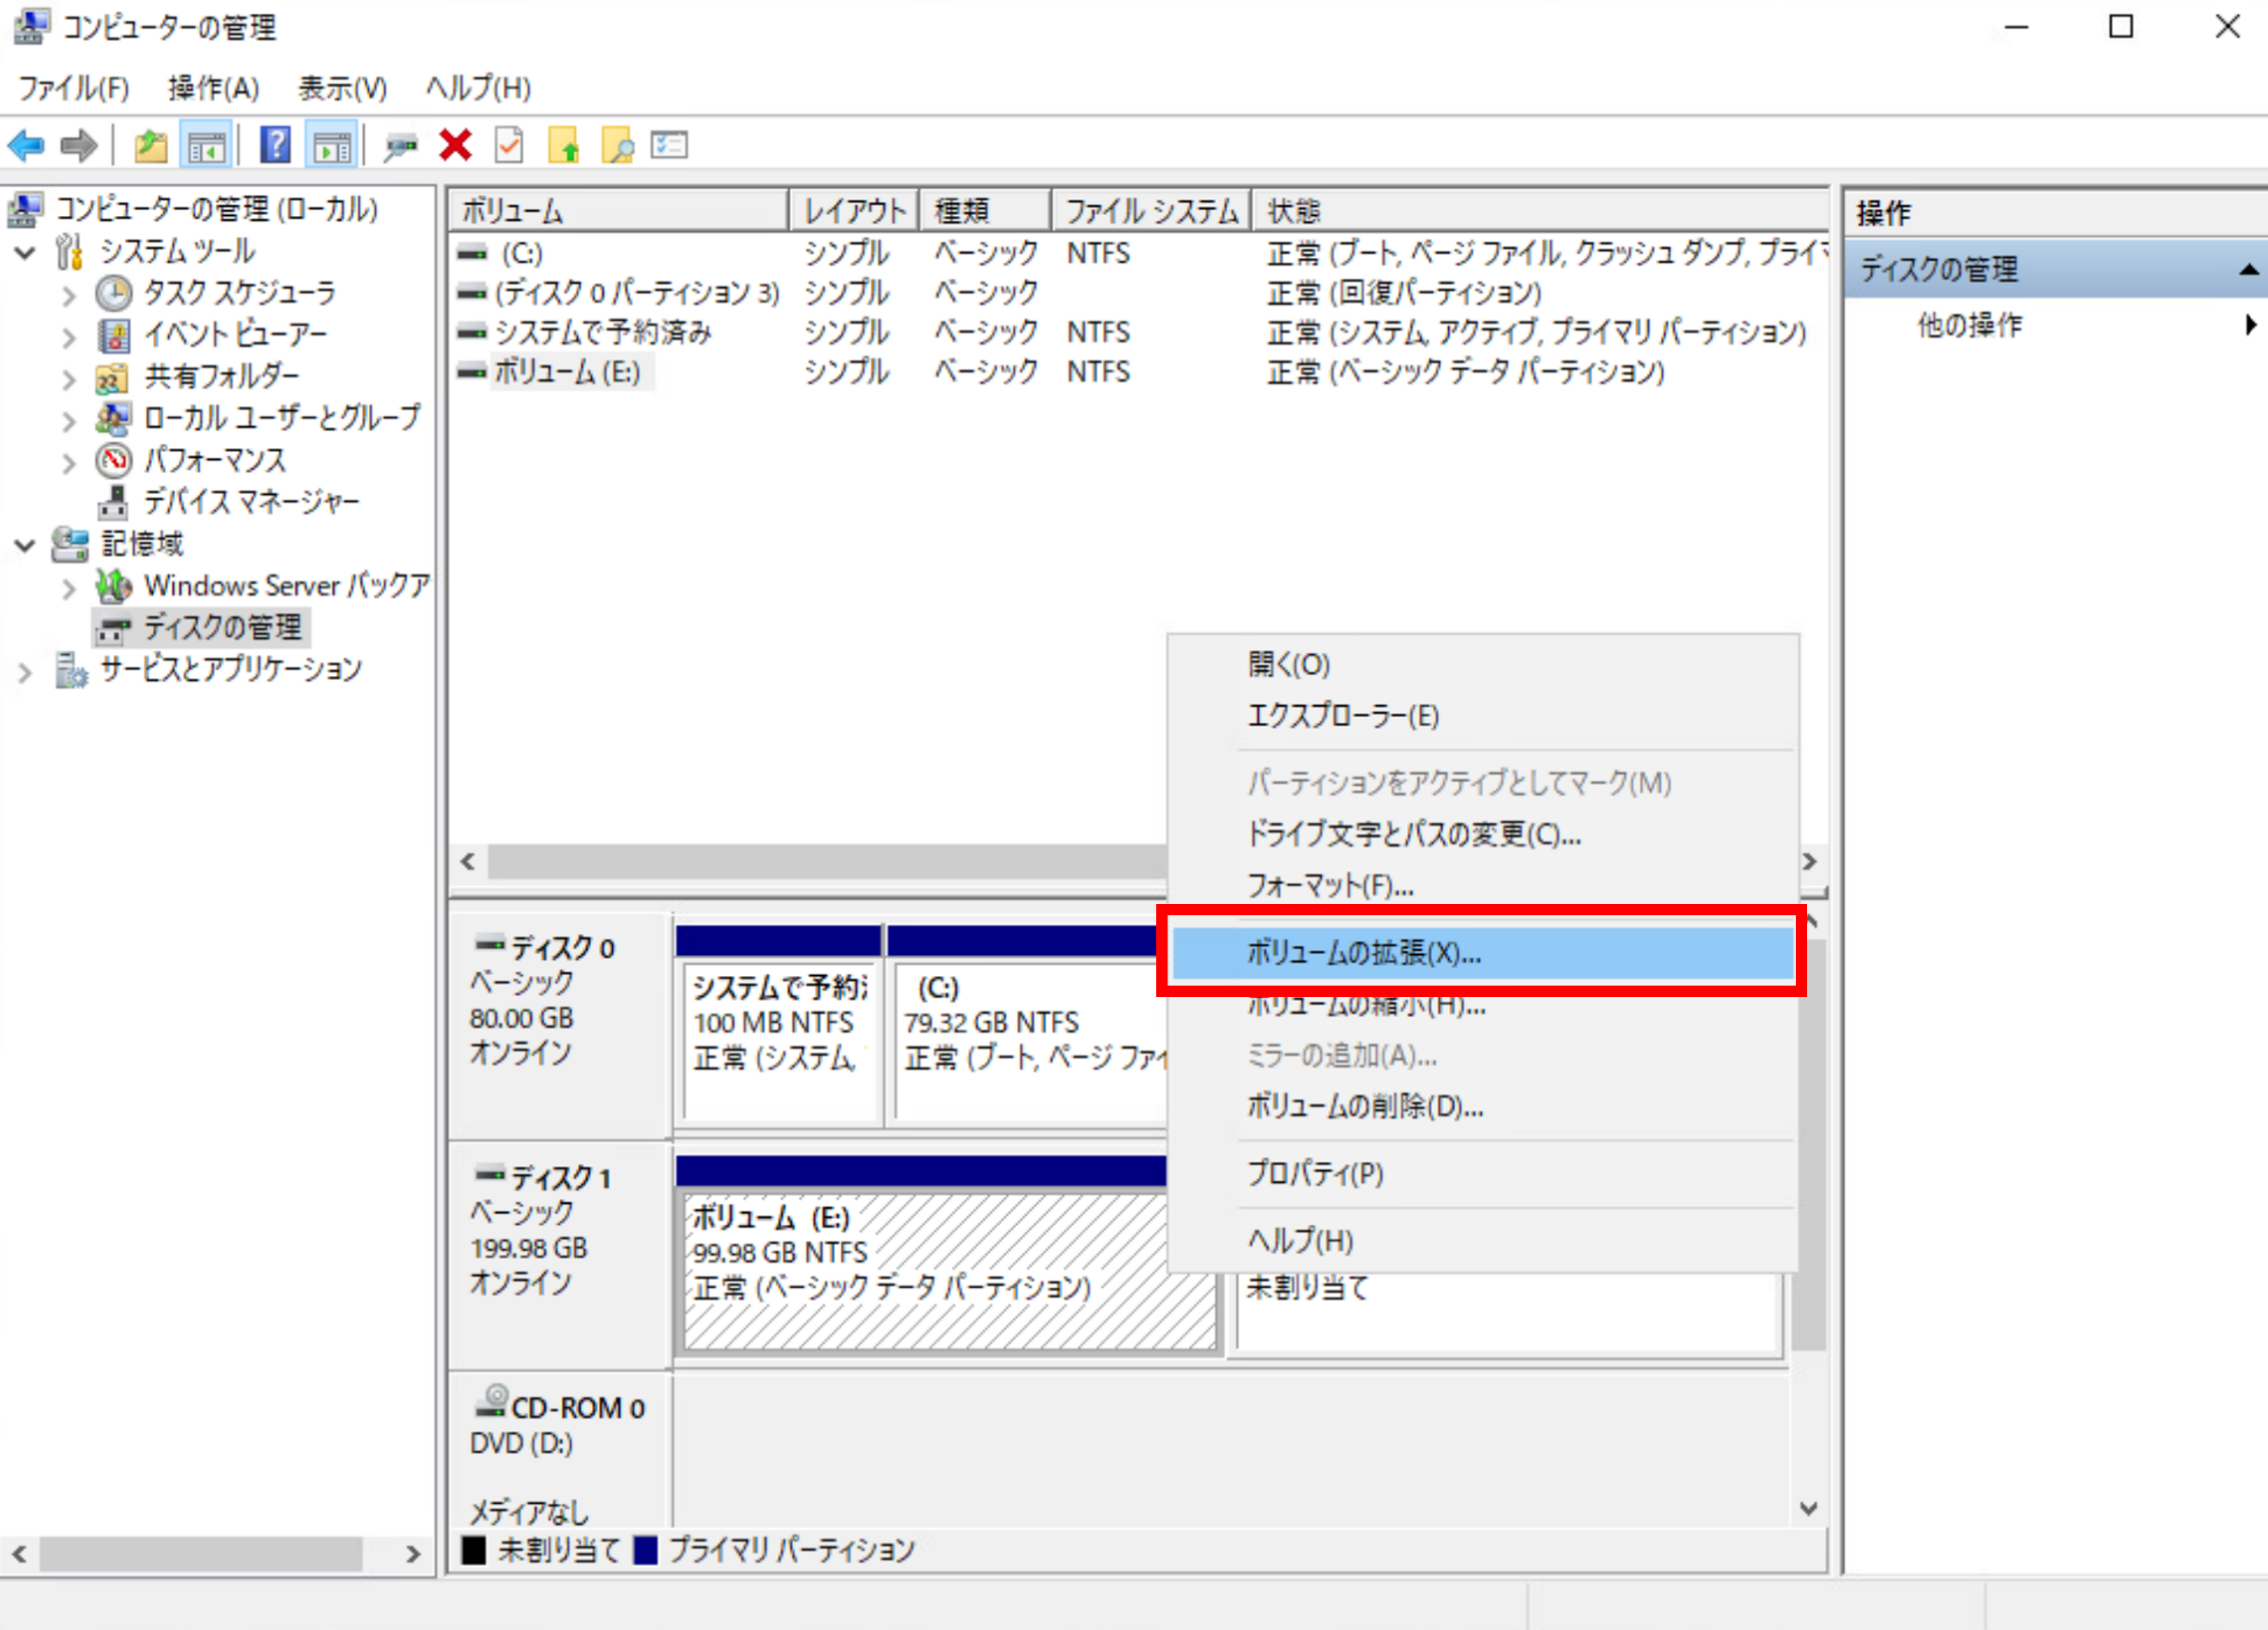Expand サービスとアプリケーション tree node
The image size is (2268, 1630).
26,671
